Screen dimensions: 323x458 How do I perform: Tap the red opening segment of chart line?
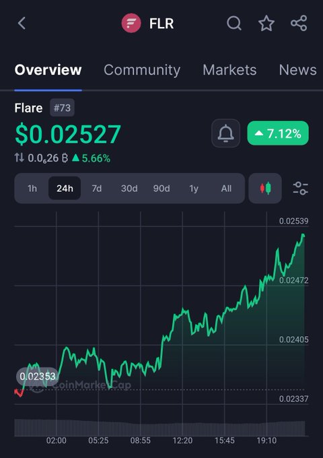click(x=19, y=393)
